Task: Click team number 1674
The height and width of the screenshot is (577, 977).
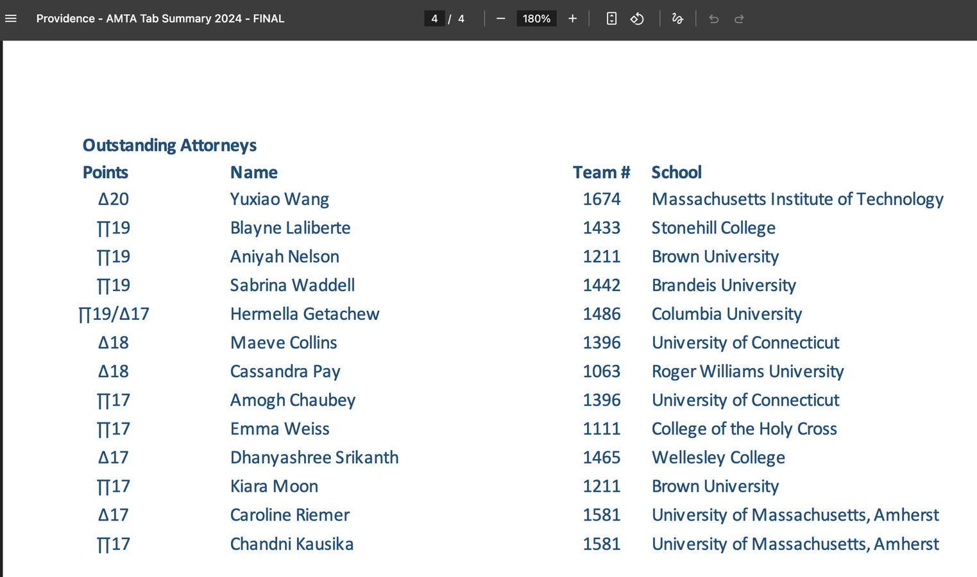Action: (602, 199)
